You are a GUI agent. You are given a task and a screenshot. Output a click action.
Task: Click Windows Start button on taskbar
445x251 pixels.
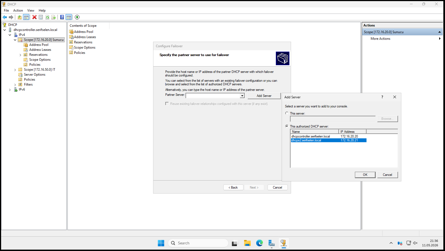pos(161,243)
